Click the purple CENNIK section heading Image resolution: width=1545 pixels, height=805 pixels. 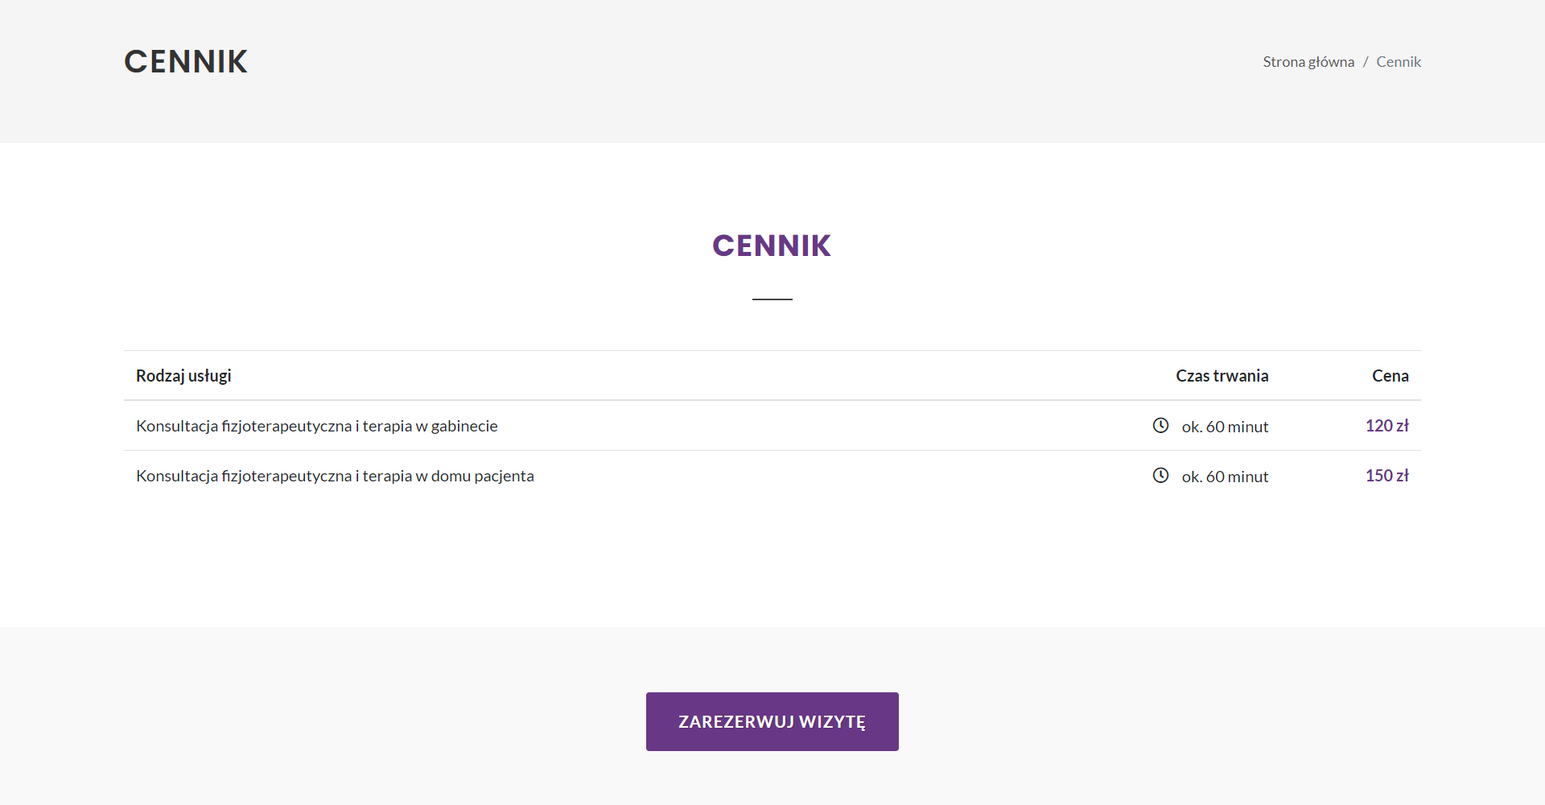(x=772, y=246)
